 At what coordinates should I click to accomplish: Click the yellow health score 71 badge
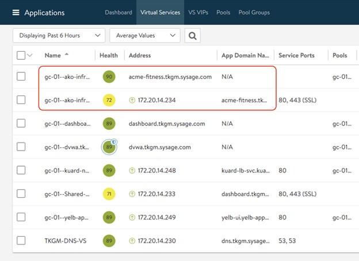108,194
